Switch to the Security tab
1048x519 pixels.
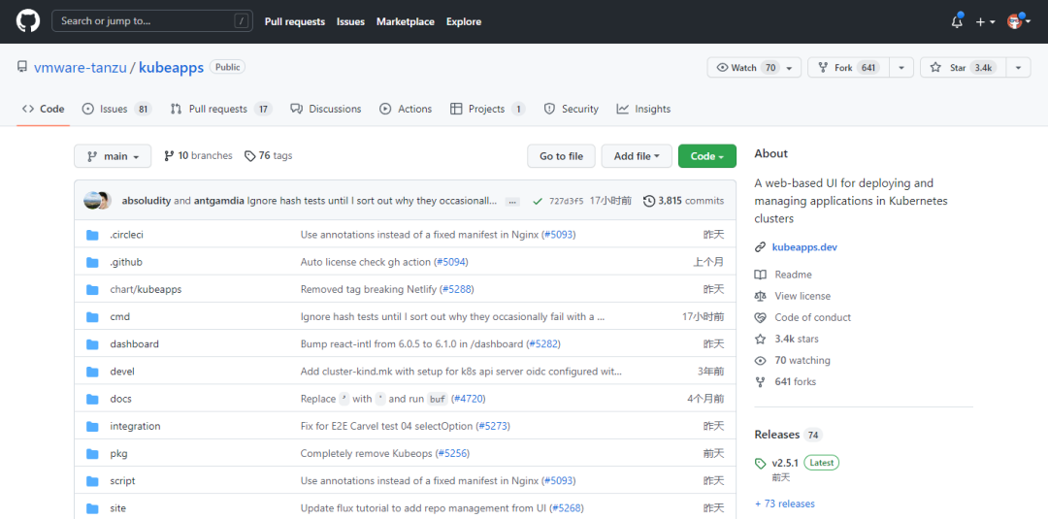[x=571, y=109]
